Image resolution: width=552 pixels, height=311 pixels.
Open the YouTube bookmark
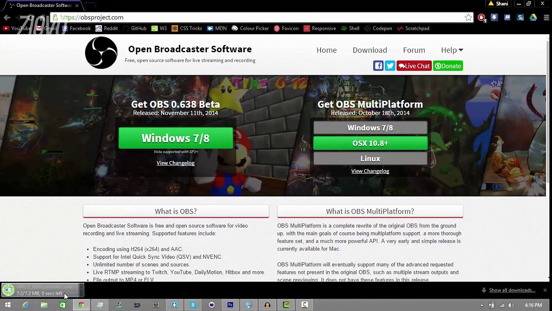pyautogui.click(x=17, y=28)
